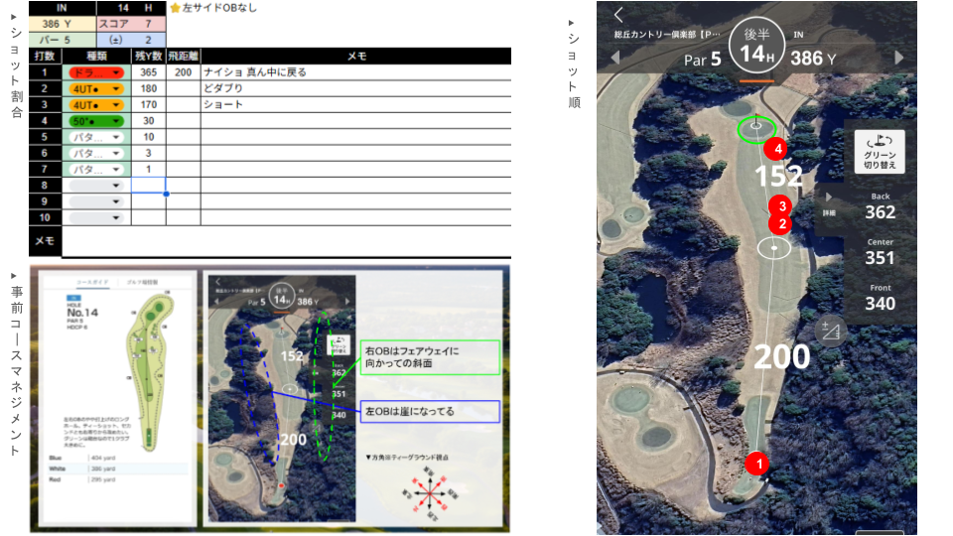Viewport: 953px width, 536px height.
Task: Select red shot marker 1 at the tee
Action: click(x=756, y=463)
